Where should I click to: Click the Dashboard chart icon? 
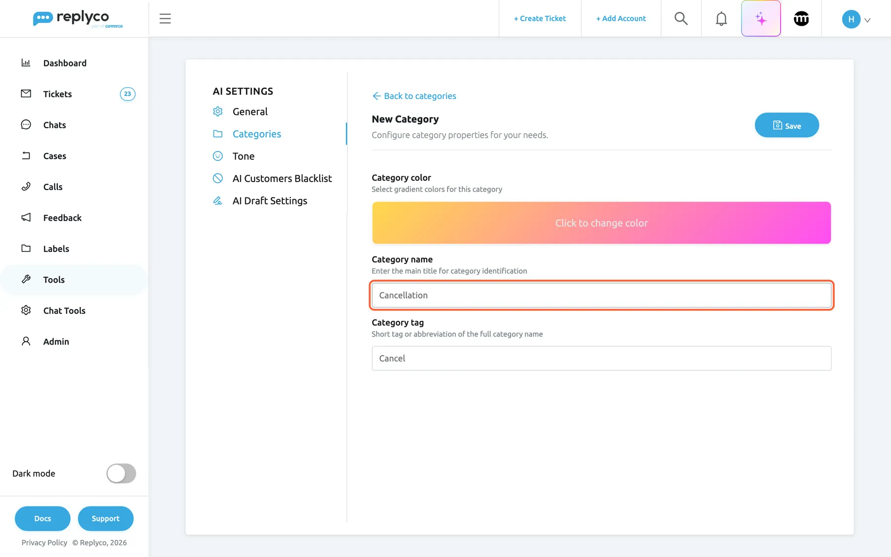tap(26, 63)
